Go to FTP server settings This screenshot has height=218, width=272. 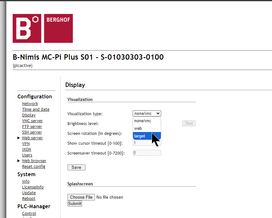[32, 127]
